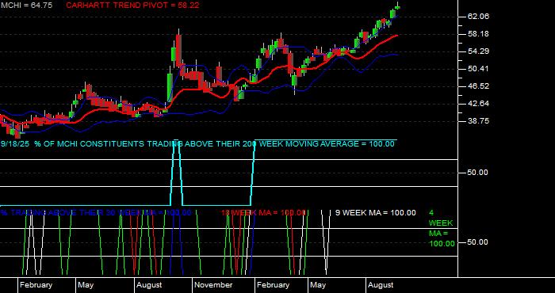Click the second February label on the date axis

click(x=273, y=285)
